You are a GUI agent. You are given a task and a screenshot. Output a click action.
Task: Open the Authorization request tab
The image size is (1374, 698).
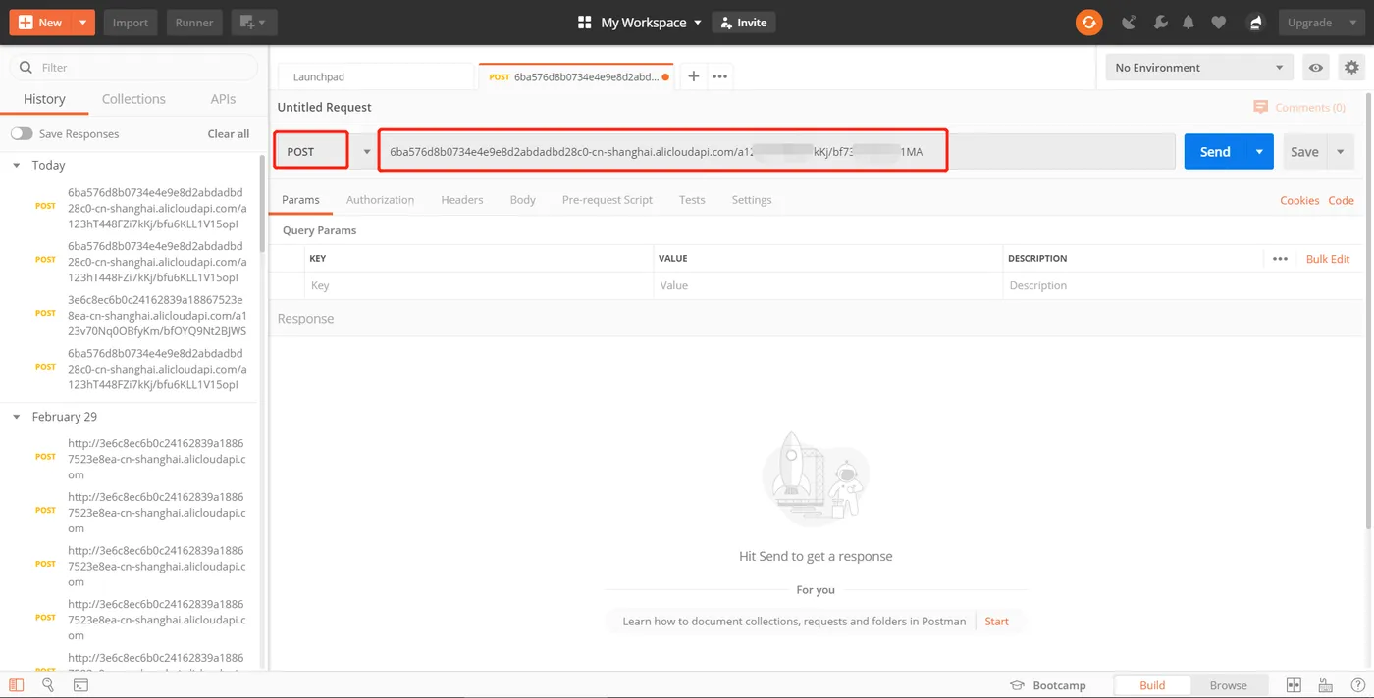point(380,200)
